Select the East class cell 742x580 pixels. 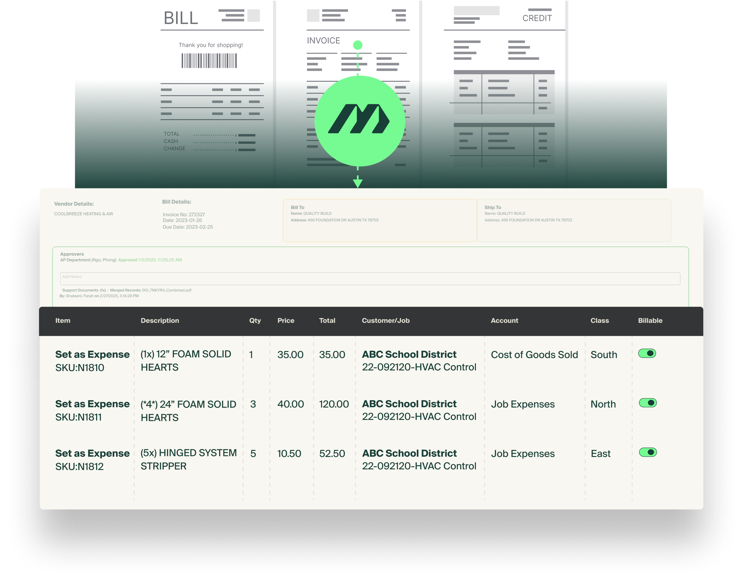600,454
